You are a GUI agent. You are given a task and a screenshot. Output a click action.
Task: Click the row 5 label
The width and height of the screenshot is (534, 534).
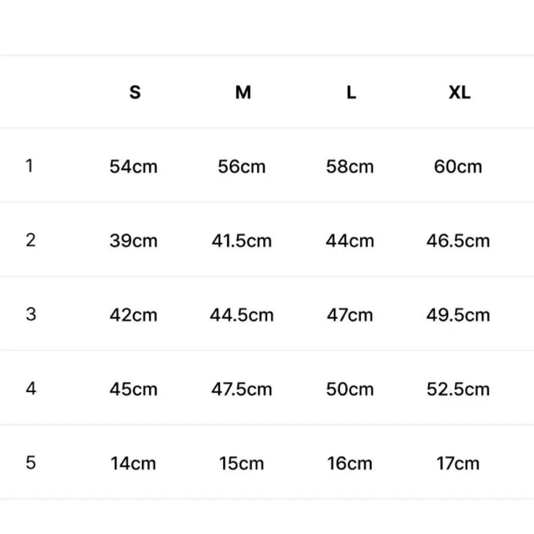31,462
